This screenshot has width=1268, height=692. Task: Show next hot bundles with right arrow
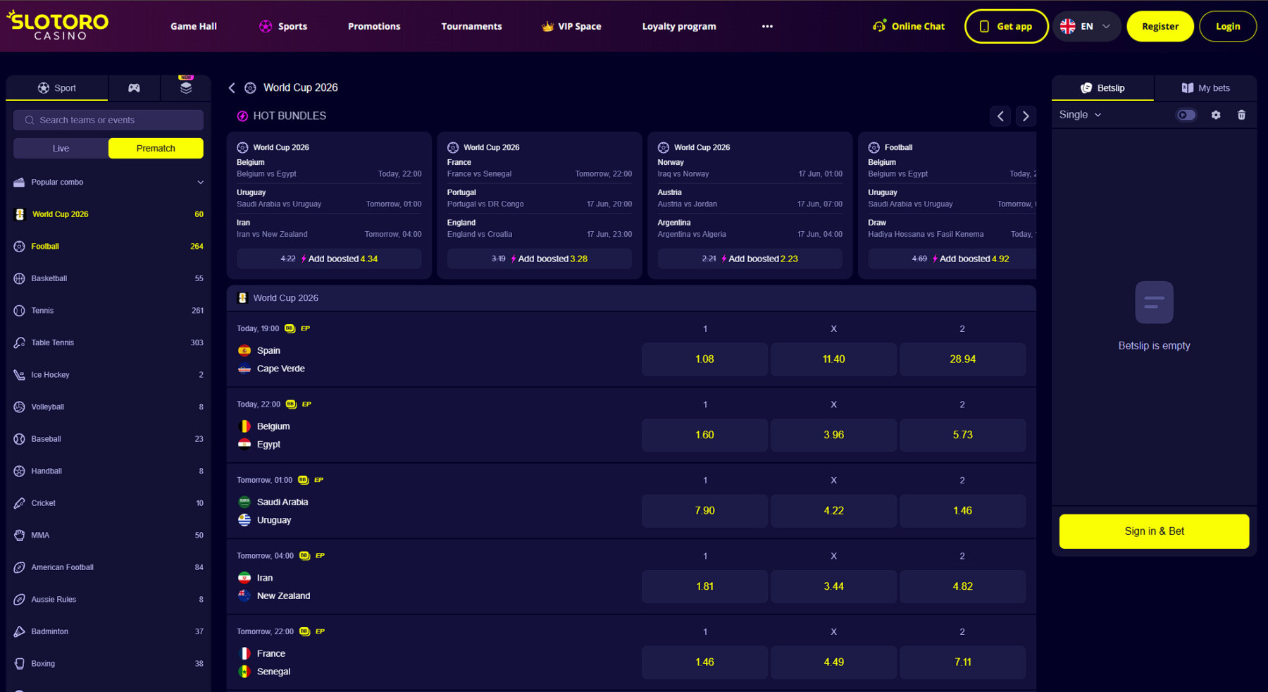coord(1026,116)
